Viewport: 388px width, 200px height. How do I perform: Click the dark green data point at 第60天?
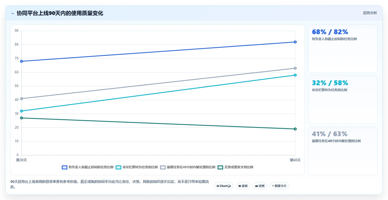pos(295,129)
